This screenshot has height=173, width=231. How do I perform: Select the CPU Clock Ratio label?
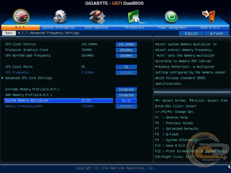click(x=19, y=67)
